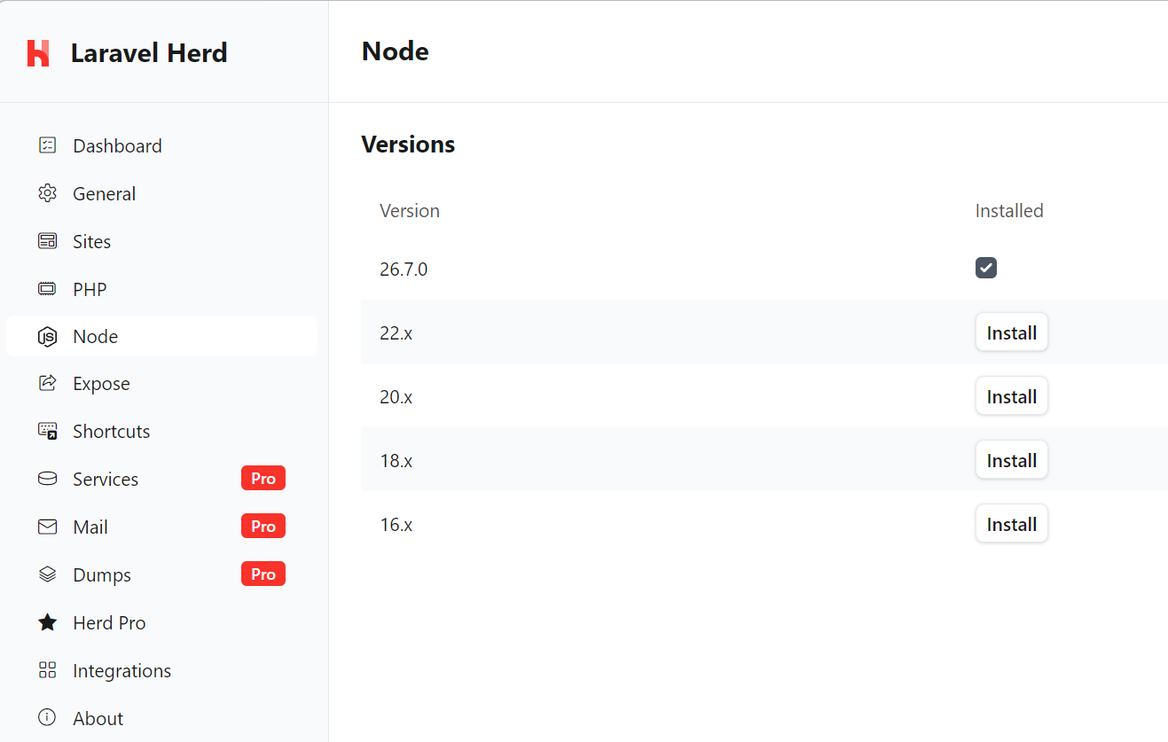The width and height of the screenshot is (1168, 742).
Task: Open the Shortcuts section
Action: pos(161,431)
